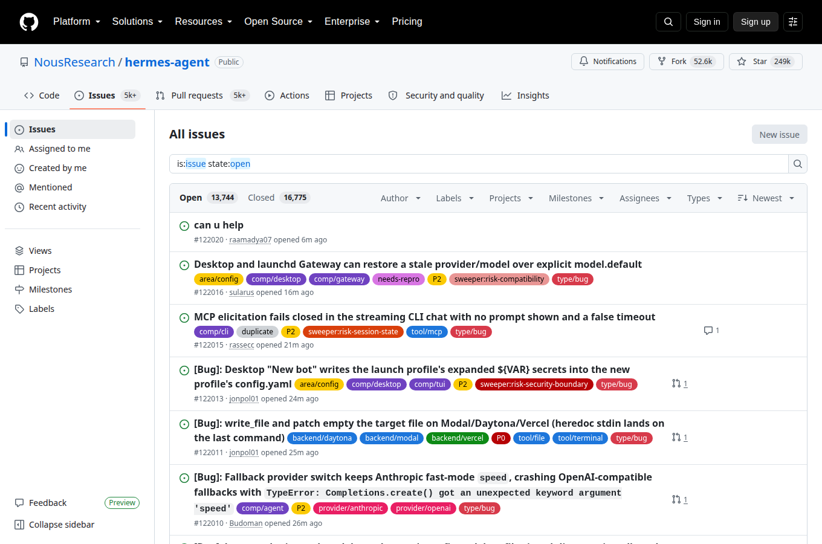822x544 pixels.
Task: Show Closed issues tab
Action: 279,198
